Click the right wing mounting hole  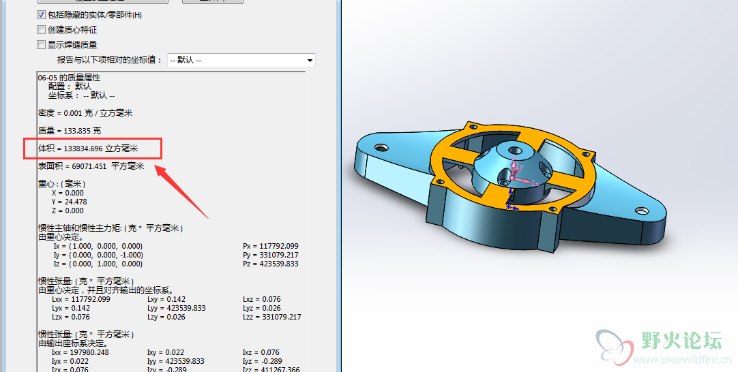pos(642,210)
